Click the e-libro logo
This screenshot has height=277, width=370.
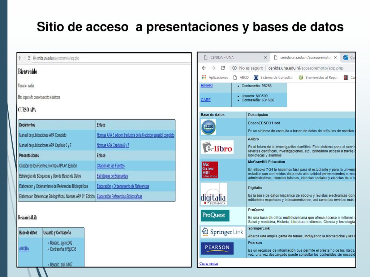point(217,147)
